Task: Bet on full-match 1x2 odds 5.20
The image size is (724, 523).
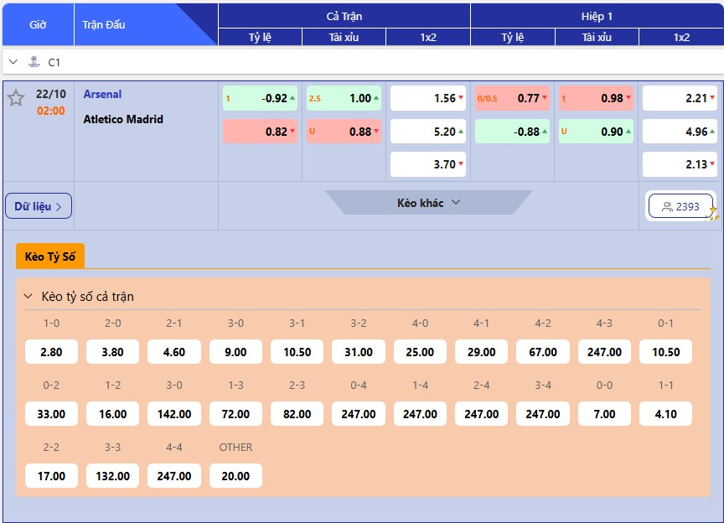Action: (x=428, y=132)
